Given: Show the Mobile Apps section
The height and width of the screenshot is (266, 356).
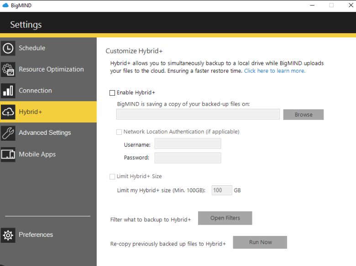Looking at the screenshot, I should pos(48,154).
